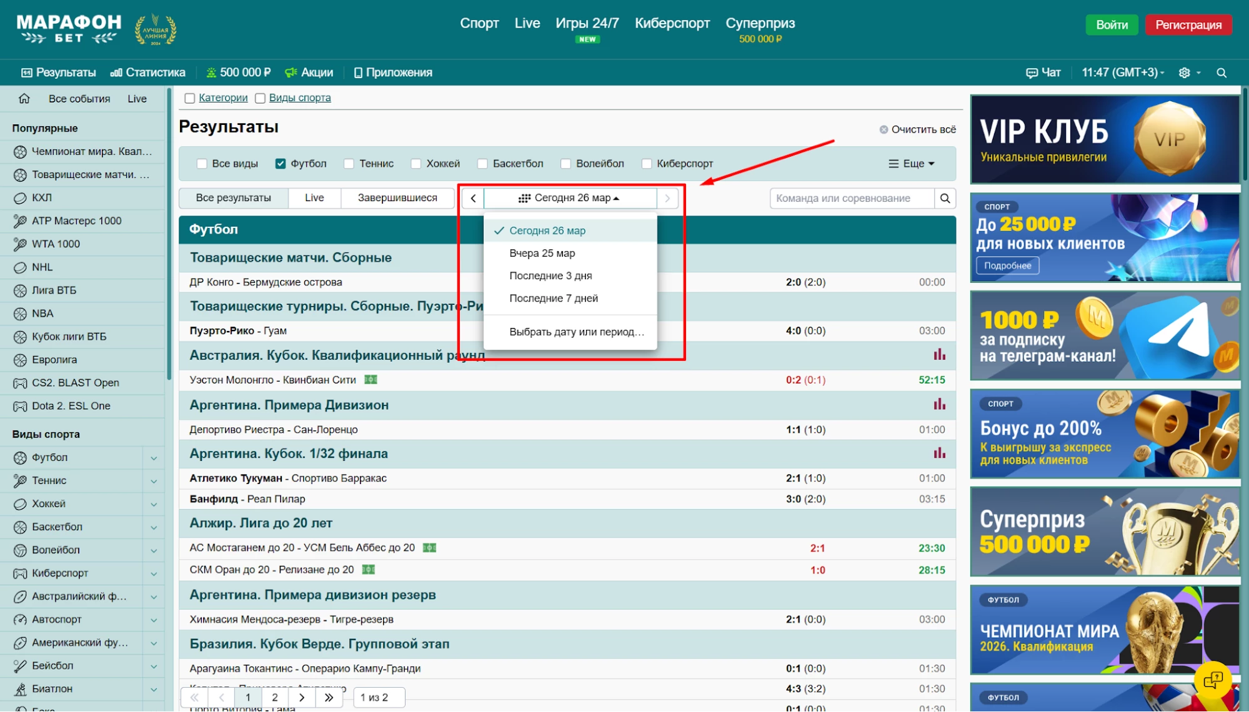Check the Categories checkbox
The width and height of the screenshot is (1249, 712).
[x=190, y=98]
